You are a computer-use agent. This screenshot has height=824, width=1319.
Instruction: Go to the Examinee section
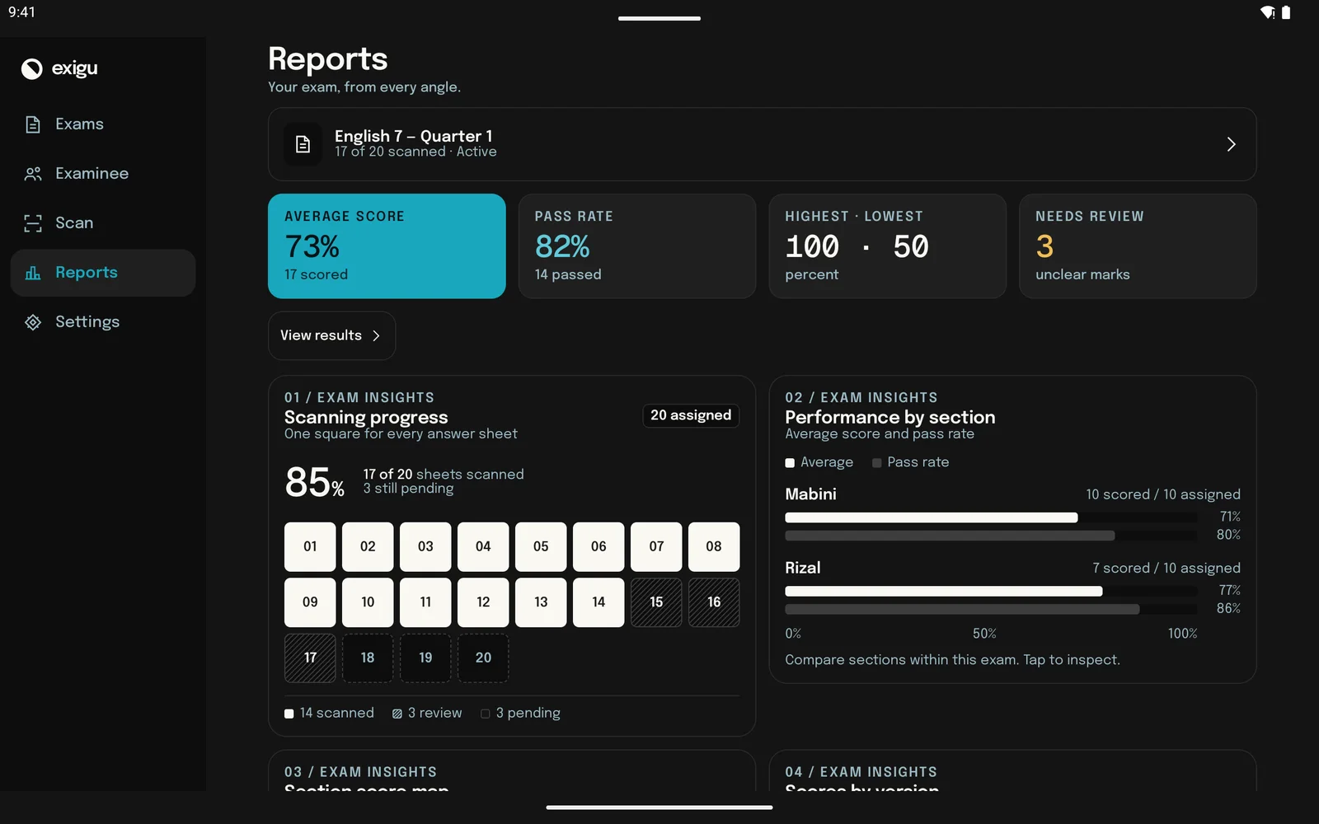(x=103, y=174)
